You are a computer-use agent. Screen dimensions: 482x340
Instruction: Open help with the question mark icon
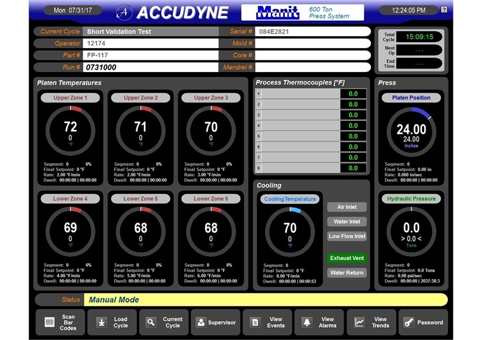pos(444,10)
